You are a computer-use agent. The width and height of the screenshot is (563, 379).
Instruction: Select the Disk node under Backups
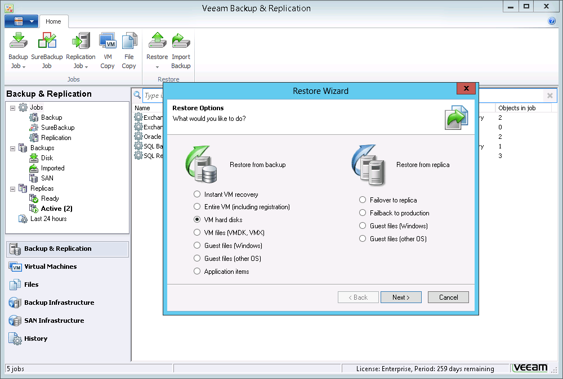[x=47, y=158]
